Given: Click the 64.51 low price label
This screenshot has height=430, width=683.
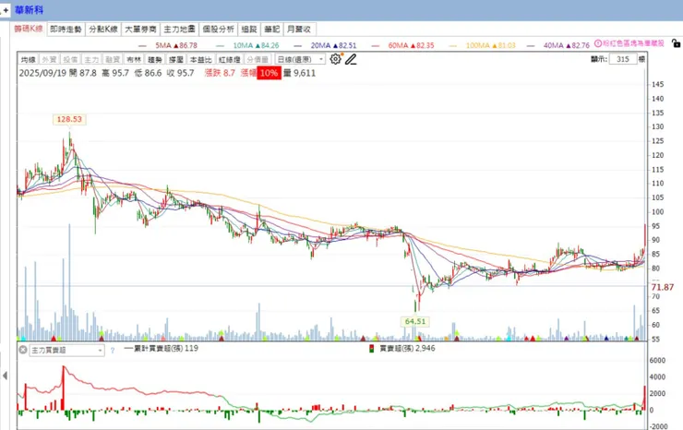Looking at the screenshot, I should (x=415, y=321).
